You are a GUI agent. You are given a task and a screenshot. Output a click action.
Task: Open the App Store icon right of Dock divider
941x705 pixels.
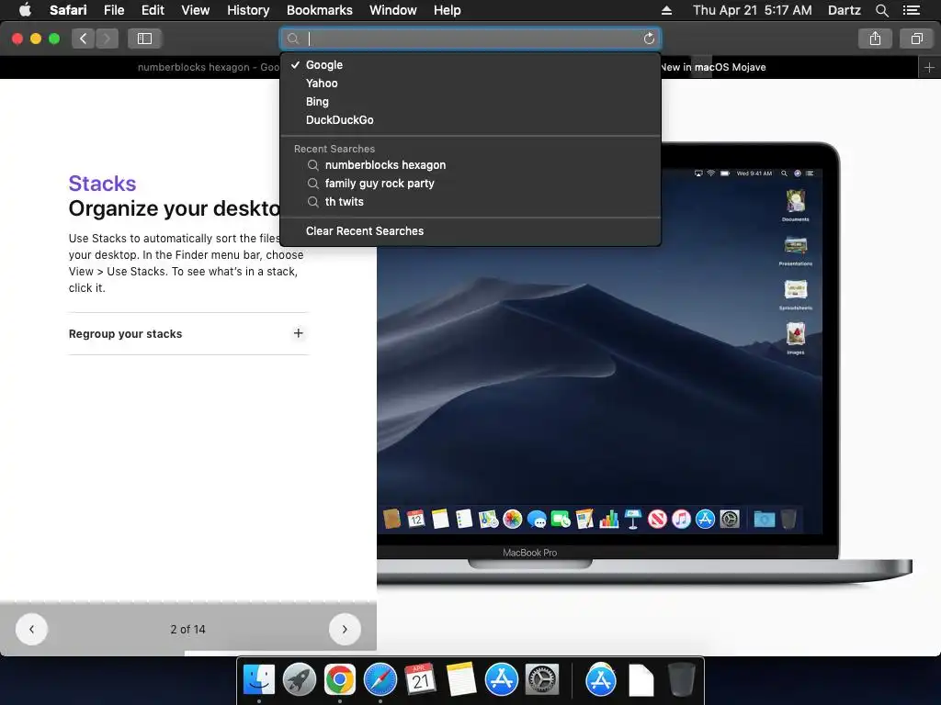point(601,680)
